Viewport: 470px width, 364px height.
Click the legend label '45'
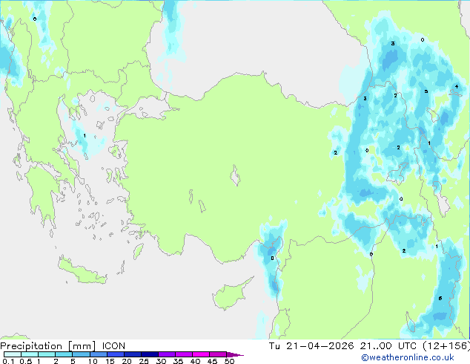212,361
